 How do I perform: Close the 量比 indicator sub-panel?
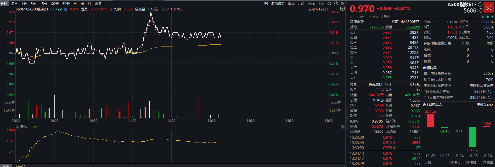(342, 127)
